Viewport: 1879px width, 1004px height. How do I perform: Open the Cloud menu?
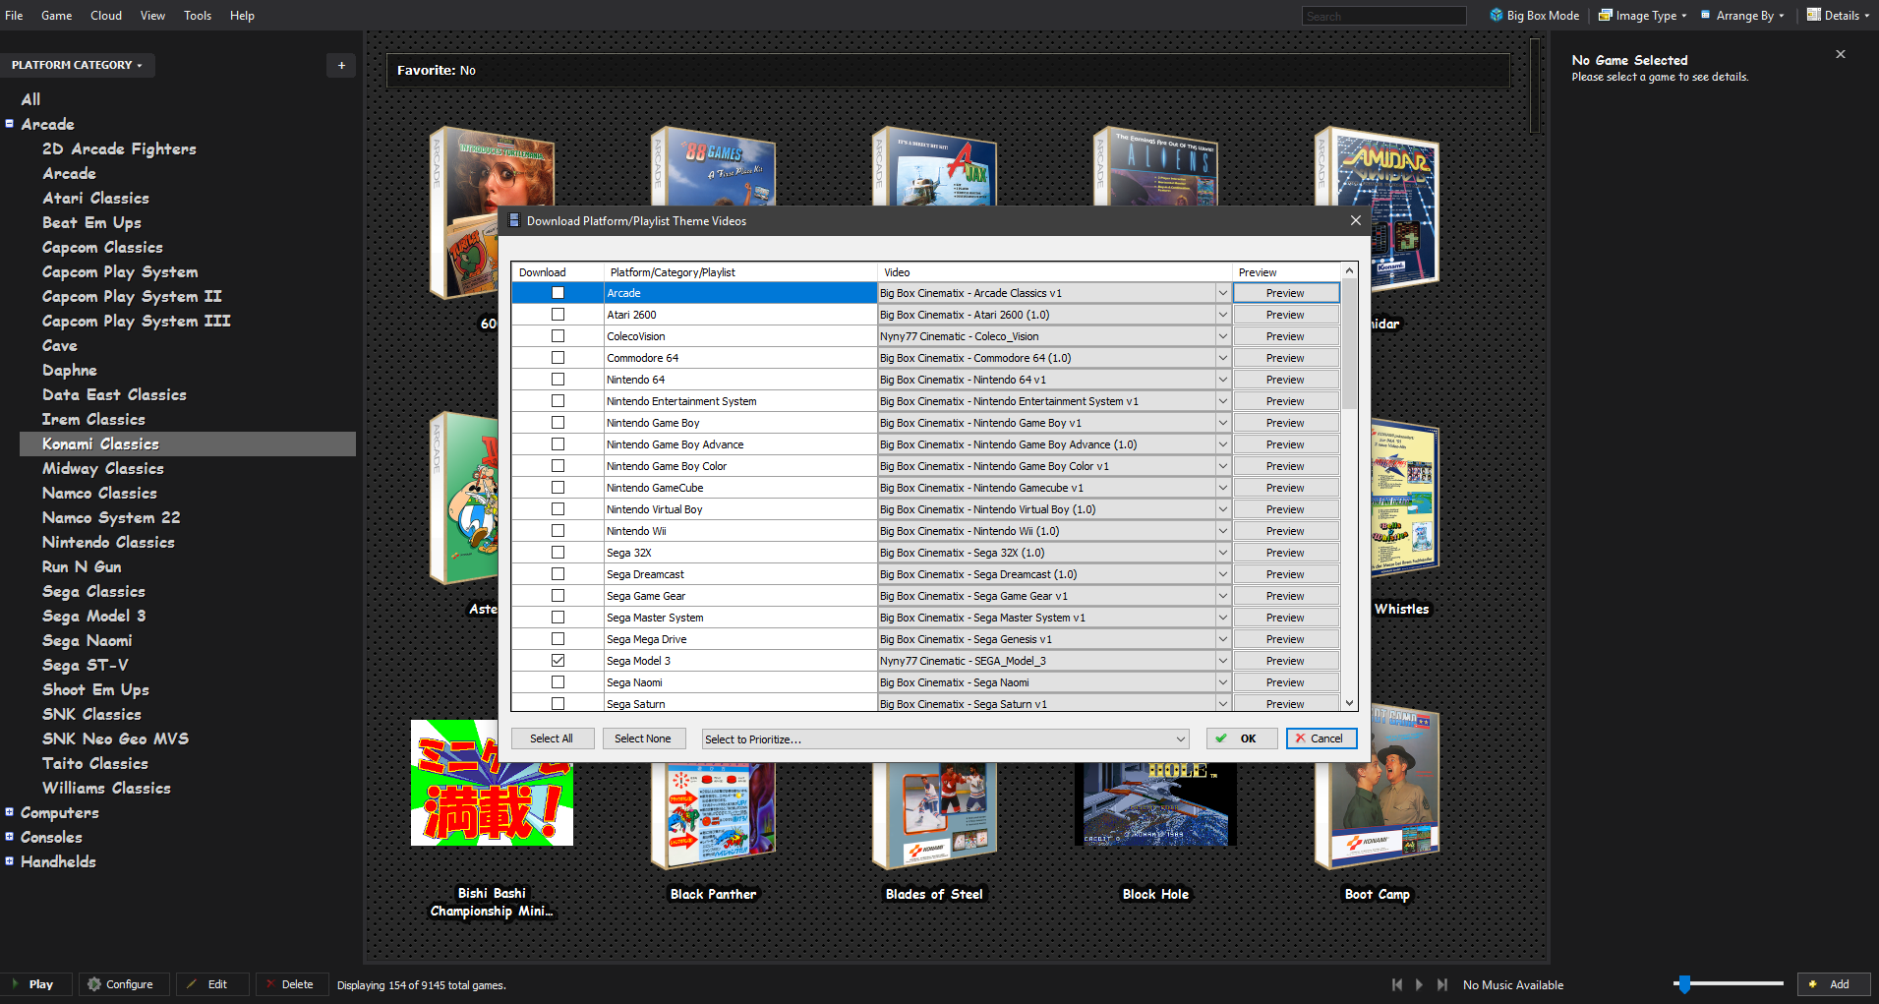pyautogui.click(x=106, y=16)
